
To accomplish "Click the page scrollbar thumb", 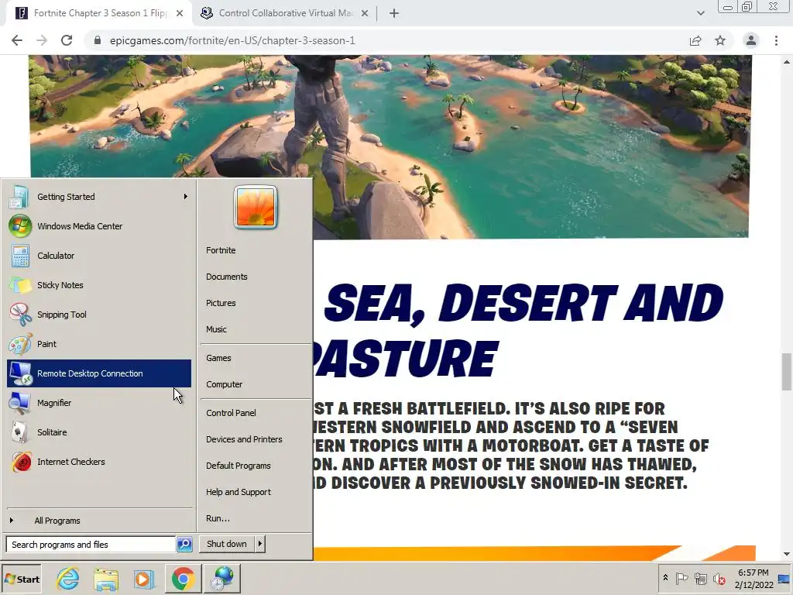I will pyautogui.click(x=787, y=372).
